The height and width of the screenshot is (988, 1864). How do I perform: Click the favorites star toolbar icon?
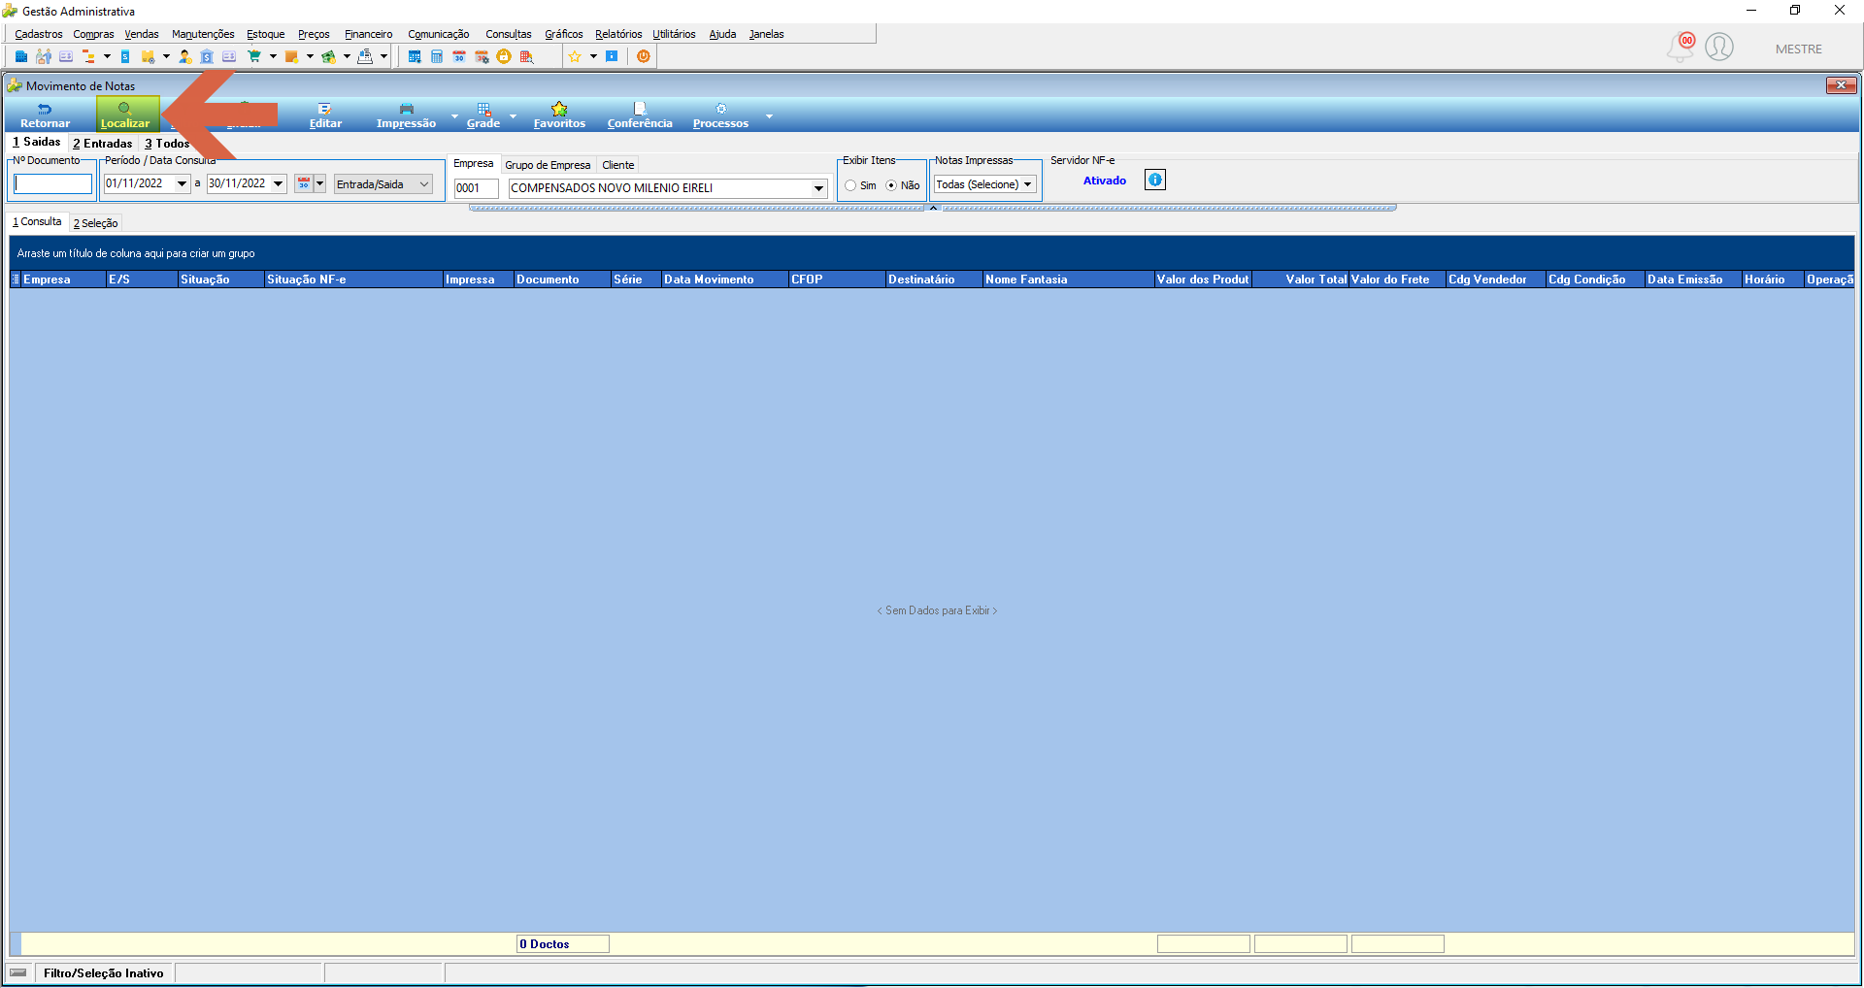(575, 56)
